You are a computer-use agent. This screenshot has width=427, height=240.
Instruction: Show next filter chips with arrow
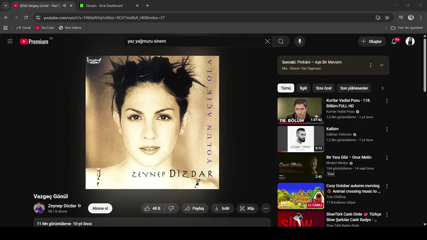pos(382,88)
